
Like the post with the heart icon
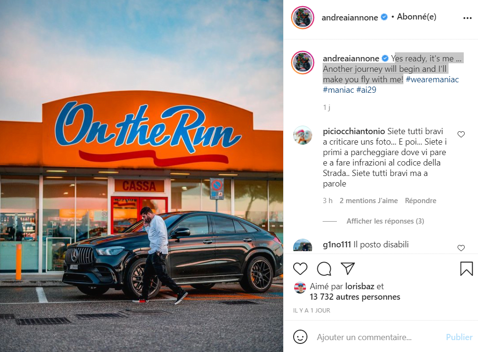coord(300,269)
